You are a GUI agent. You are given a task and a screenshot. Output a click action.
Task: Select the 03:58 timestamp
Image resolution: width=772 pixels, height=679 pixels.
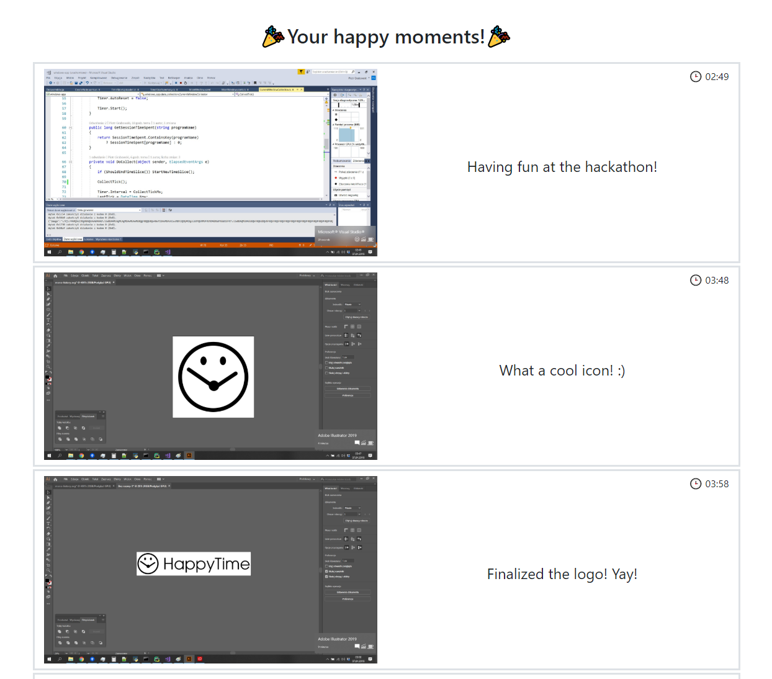click(x=717, y=484)
